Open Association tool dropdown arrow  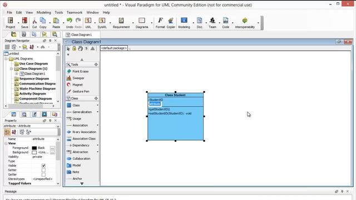(x=97, y=125)
